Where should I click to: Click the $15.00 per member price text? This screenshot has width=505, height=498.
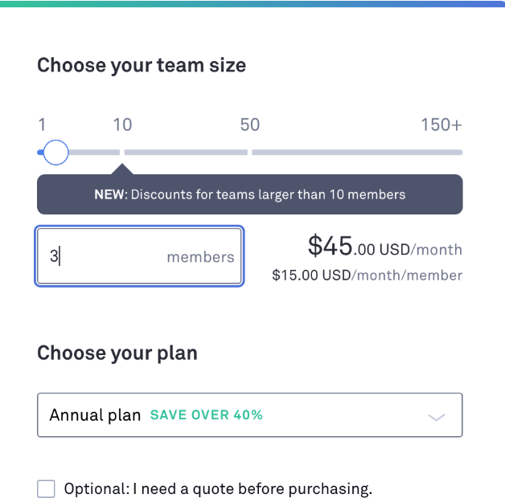(367, 276)
